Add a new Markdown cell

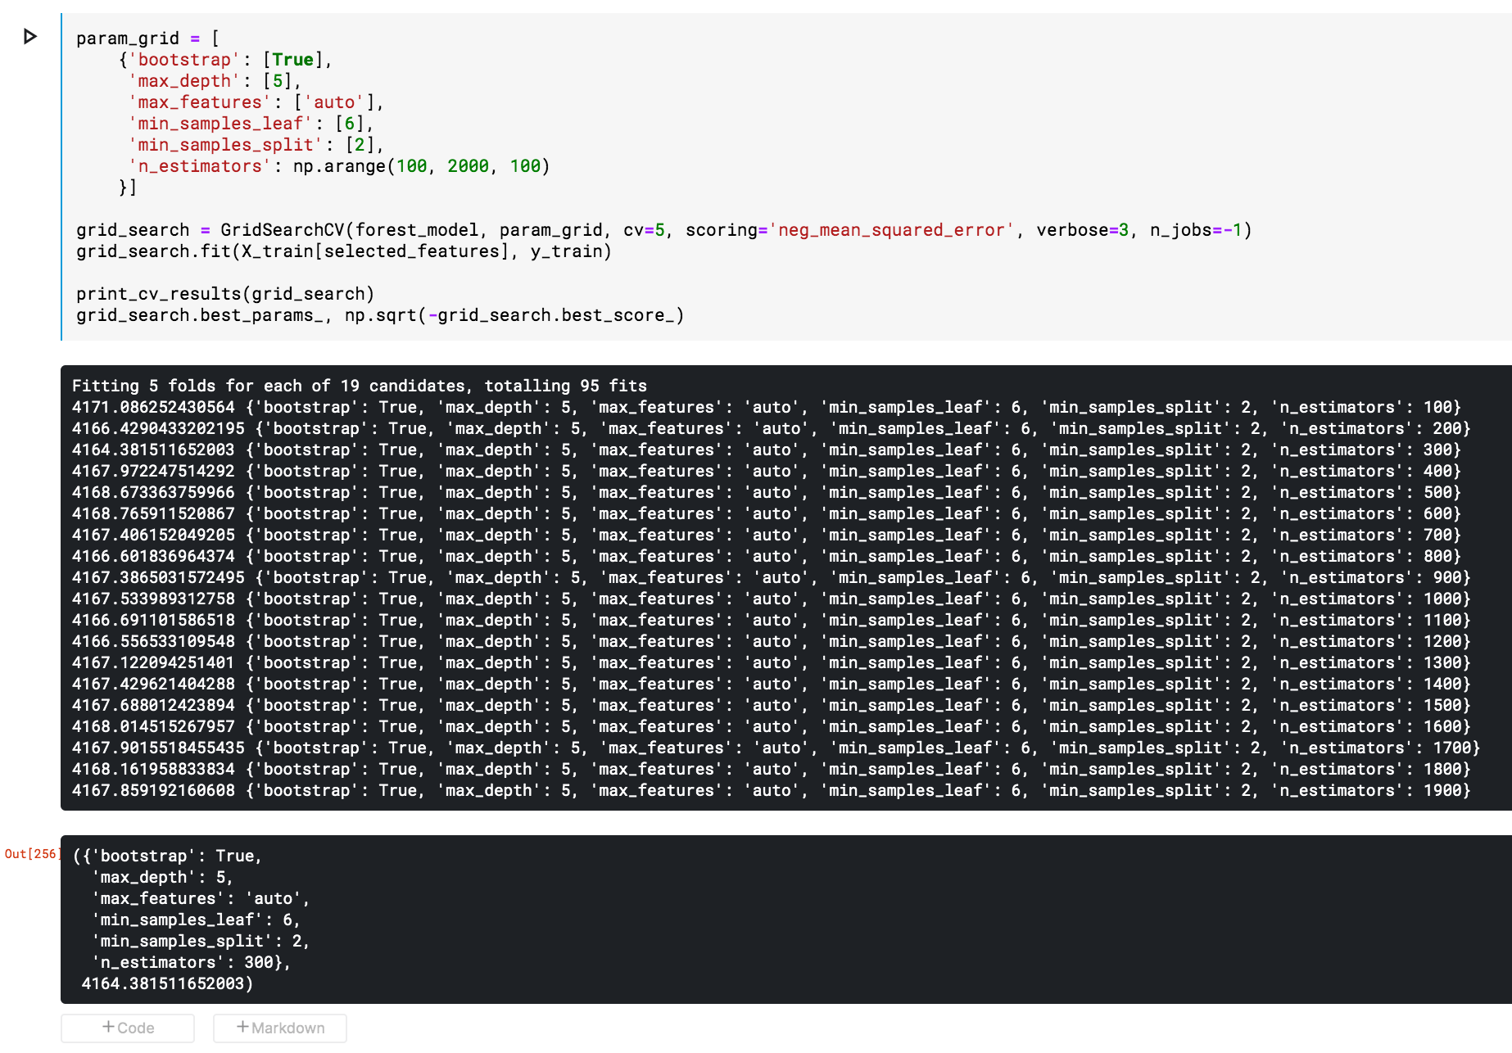tap(280, 1028)
